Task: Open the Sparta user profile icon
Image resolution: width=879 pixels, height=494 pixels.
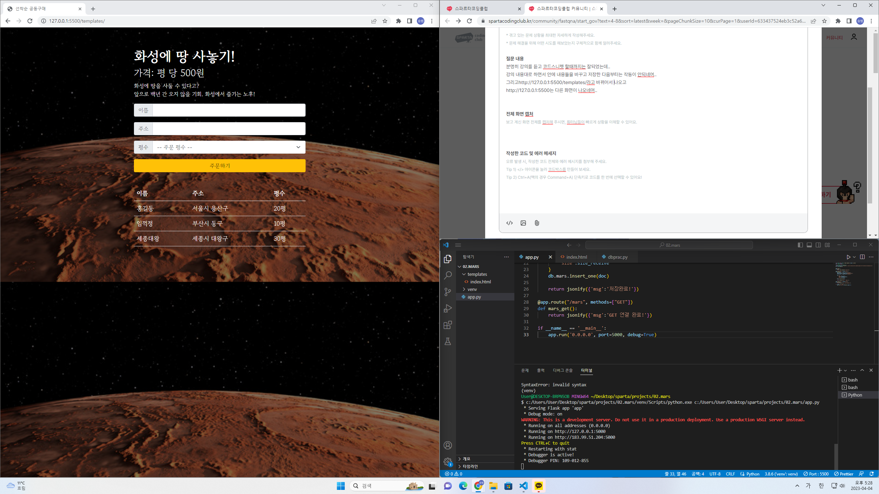Action: tap(854, 37)
